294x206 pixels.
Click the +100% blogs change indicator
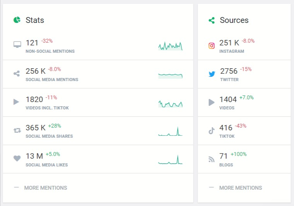[239, 154]
